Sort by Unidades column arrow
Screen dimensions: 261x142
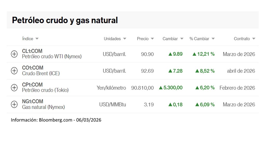125,39
